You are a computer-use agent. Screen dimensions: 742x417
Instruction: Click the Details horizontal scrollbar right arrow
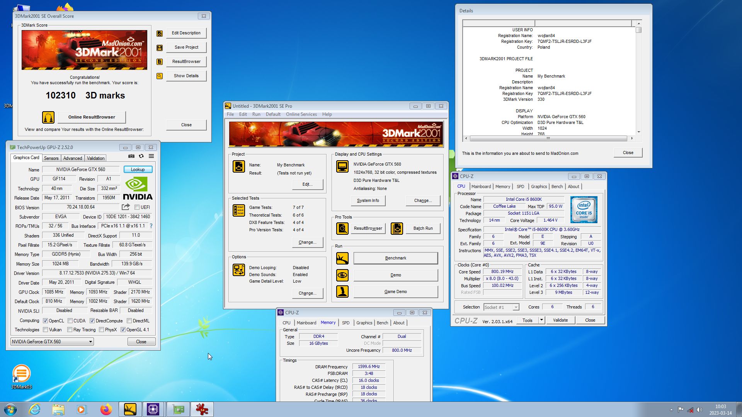632,138
